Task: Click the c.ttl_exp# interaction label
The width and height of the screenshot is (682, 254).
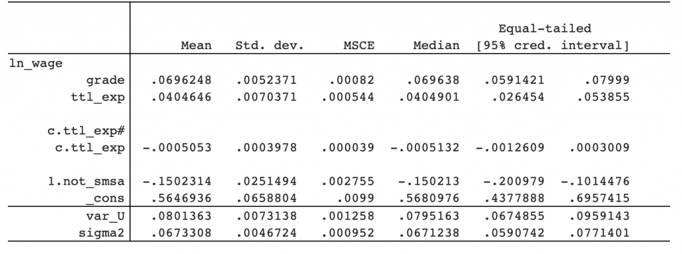Action: 86,131
